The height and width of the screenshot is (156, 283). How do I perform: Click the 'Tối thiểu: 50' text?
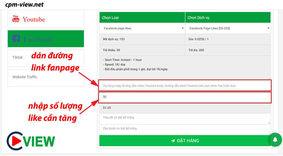click(111, 50)
